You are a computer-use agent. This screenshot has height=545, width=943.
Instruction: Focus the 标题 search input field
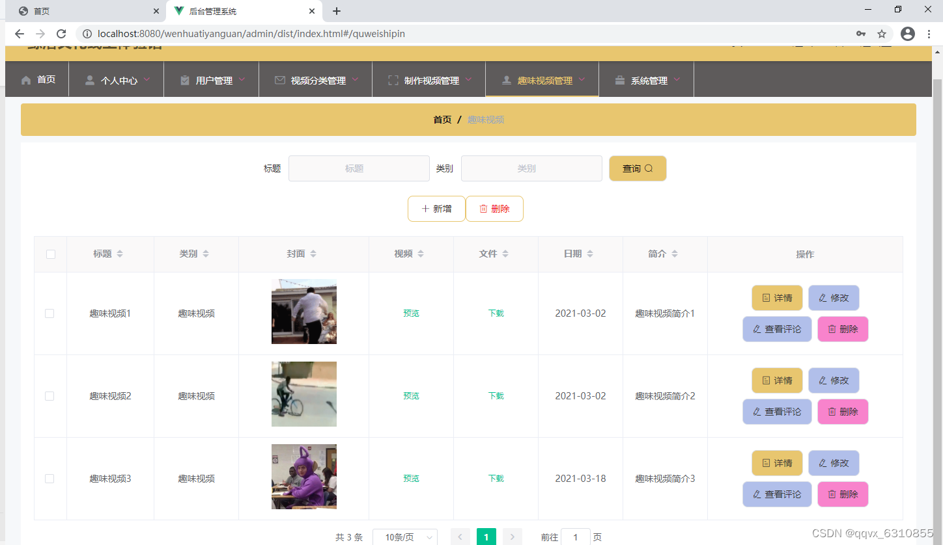point(359,168)
